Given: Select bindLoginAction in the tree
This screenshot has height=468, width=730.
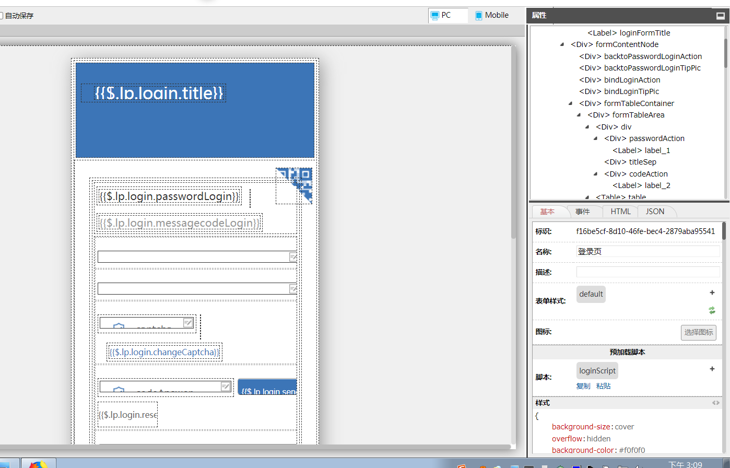Looking at the screenshot, I should pos(619,80).
